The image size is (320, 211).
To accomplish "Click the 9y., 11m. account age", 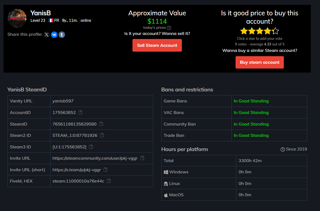I will click(70, 20).
